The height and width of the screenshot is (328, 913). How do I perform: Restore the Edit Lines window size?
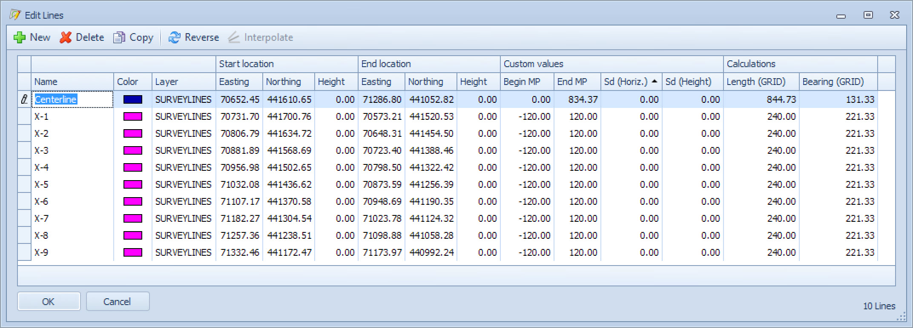(x=868, y=15)
